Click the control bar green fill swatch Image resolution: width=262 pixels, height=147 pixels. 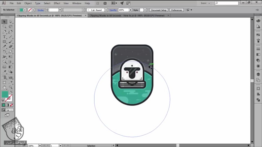coord(21,10)
